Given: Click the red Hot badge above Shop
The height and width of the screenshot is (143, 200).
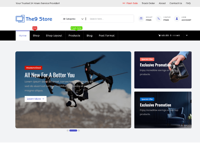Looking at the screenshot, I should [x=35, y=28].
